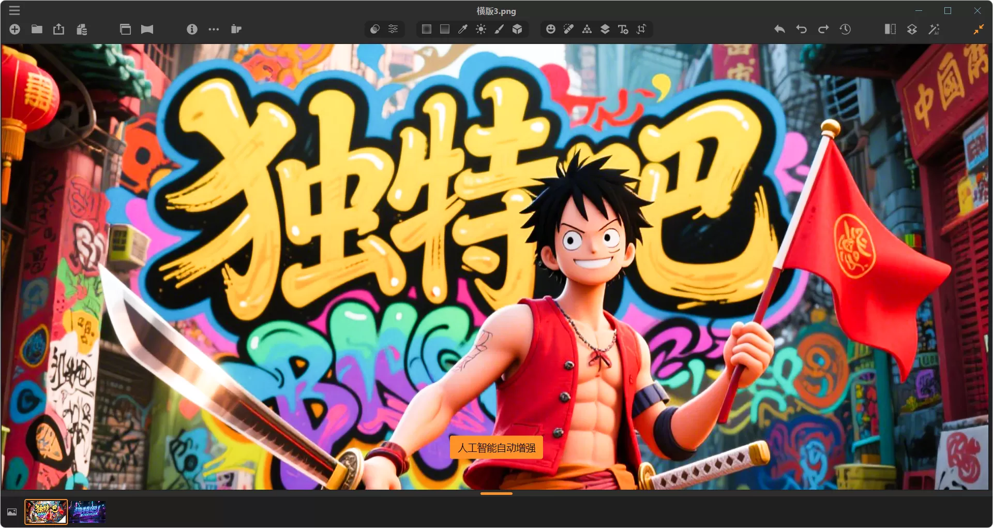Open the hamburger menu
Image resolution: width=993 pixels, height=528 pixels.
(x=14, y=10)
